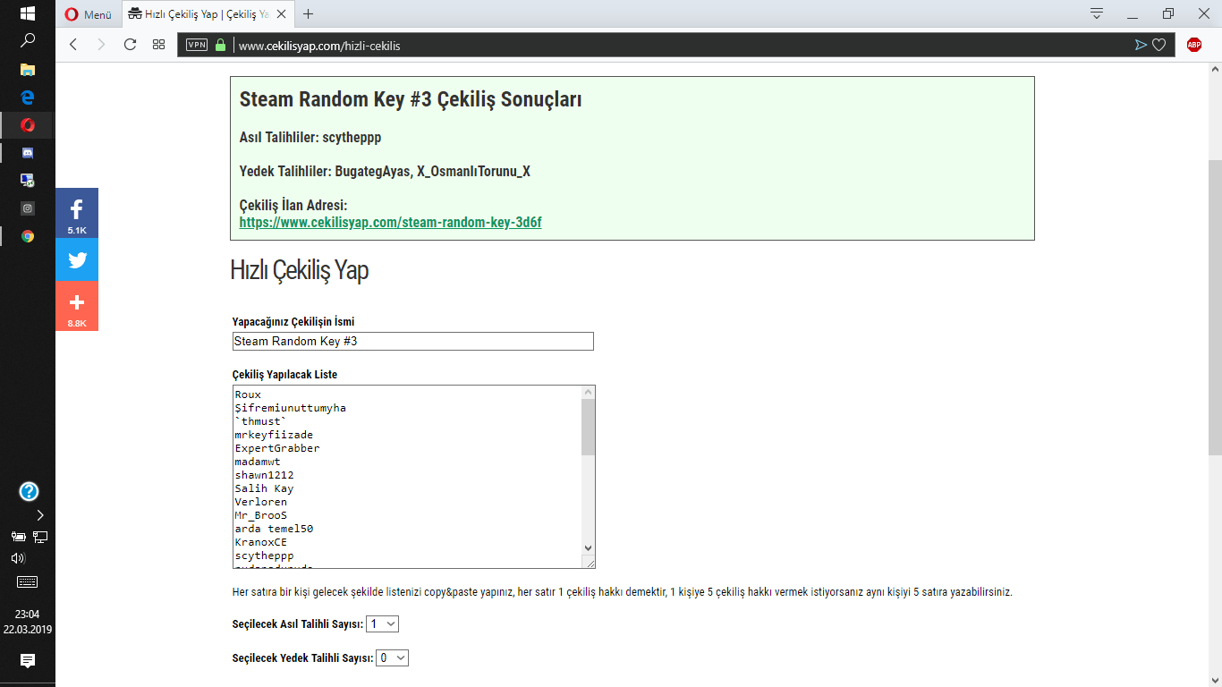Click the list scrollbar down arrow
This screenshot has height=687, width=1222.
point(588,547)
